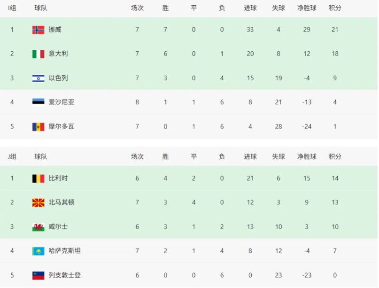This screenshot has width=379, height=288.
Task: Open team link 挪威
Action: click(x=55, y=30)
